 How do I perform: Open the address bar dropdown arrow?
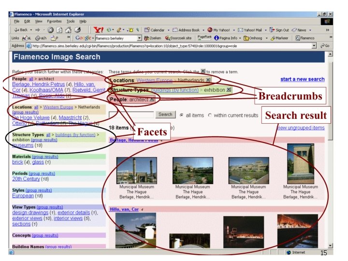point(314,46)
